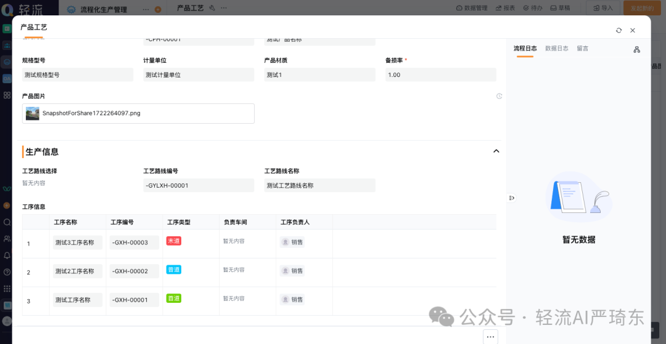Click the orange plus icon in top bar
The height and width of the screenshot is (344, 666).
click(x=158, y=9)
